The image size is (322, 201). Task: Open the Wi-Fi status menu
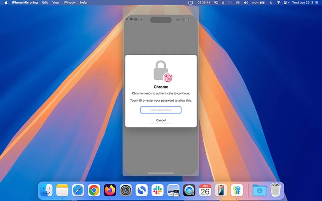(278, 3)
